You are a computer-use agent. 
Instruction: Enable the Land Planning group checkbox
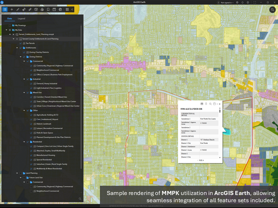coord(21,173)
